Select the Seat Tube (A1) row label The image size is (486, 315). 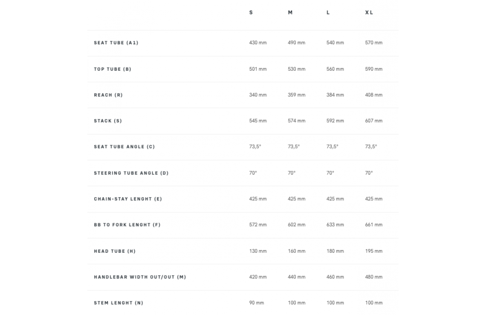pos(116,43)
